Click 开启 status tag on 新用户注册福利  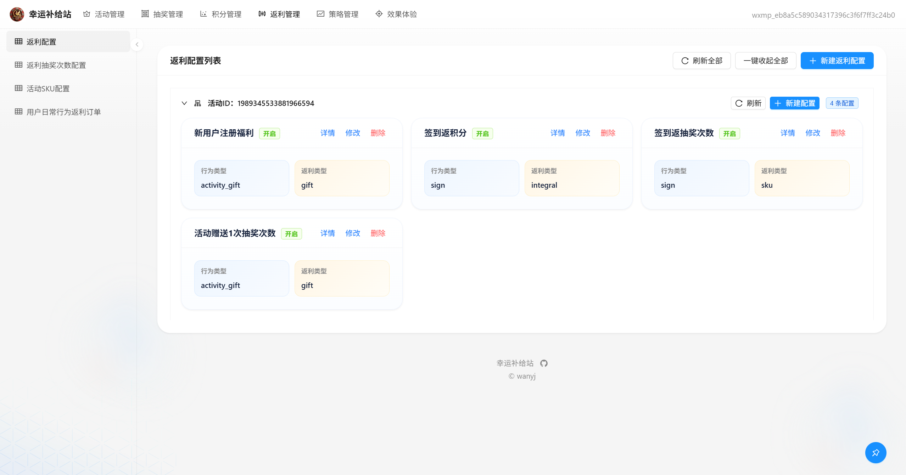pyautogui.click(x=269, y=134)
